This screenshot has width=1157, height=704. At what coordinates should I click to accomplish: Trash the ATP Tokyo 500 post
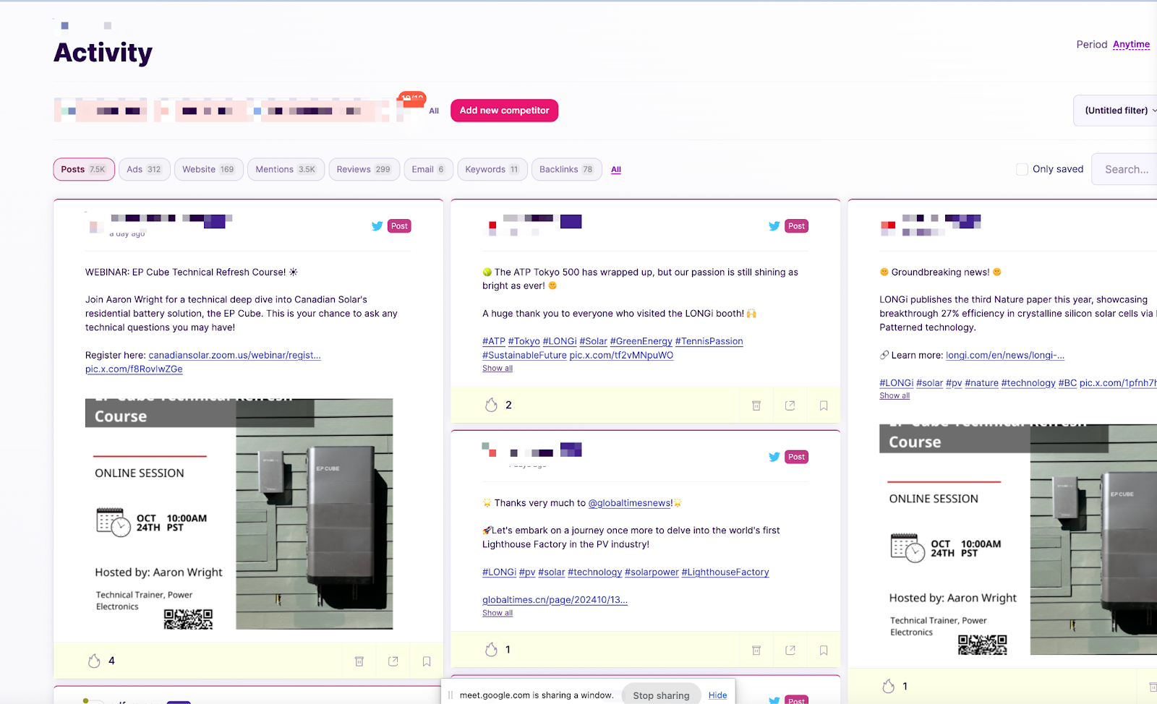[756, 405]
